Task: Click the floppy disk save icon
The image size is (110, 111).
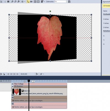Action: pyautogui.click(x=69, y=2)
